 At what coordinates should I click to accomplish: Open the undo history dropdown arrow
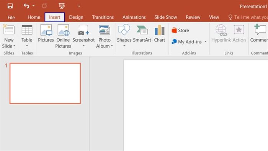pyautogui.click(x=34, y=6)
